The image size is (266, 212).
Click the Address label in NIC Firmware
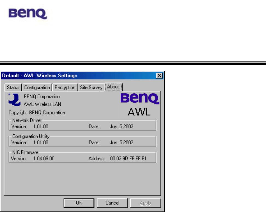click(97, 158)
